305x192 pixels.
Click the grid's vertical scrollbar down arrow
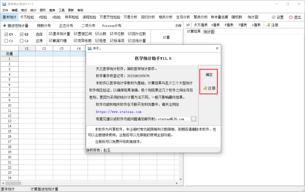[x=181, y=179]
